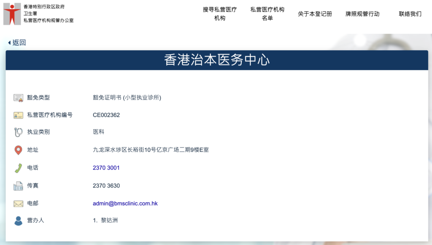Viewport: 432px width, 245px height.
Task: Open the 私营医疗机构名单 menu item
Action: [267, 14]
